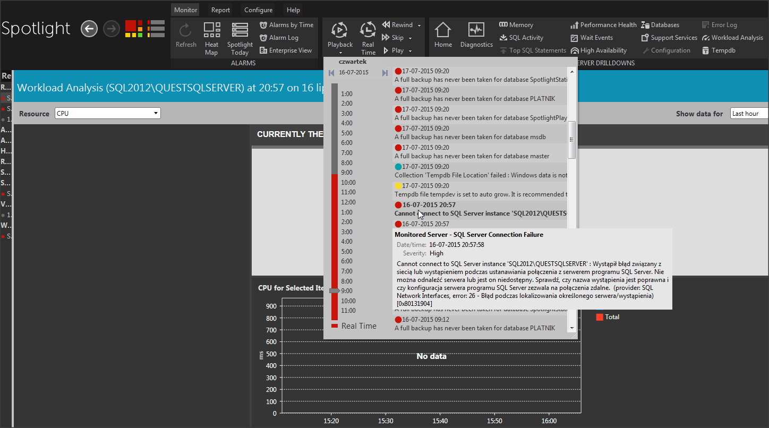The image size is (769, 428).
Task: Click the Total legend color swatch
Action: click(600, 317)
